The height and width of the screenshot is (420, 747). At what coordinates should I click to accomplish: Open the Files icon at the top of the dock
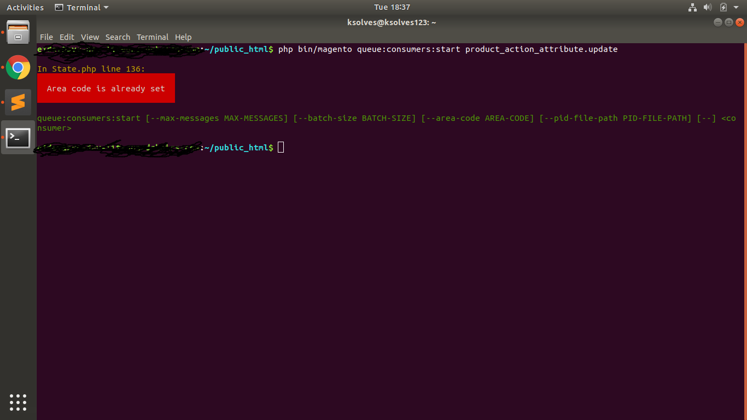[x=18, y=33]
